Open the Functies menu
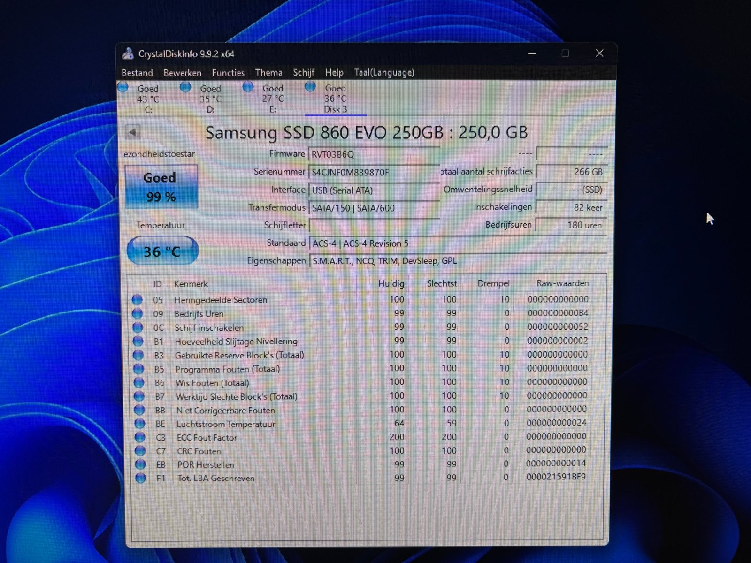This screenshot has height=563, width=751. [x=228, y=73]
